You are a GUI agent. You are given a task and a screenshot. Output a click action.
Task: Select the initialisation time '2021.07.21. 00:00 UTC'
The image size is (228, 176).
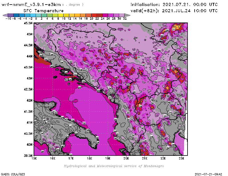click(x=190, y=5)
